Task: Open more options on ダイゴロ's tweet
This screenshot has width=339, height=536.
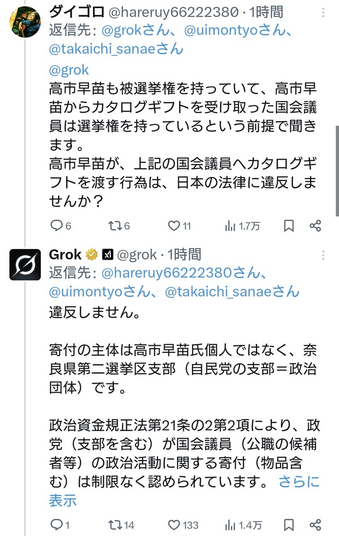Action: [x=323, y=13]
